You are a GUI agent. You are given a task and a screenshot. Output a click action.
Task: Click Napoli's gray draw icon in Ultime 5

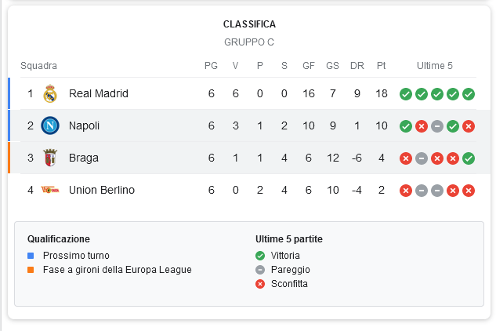point(437,126)
